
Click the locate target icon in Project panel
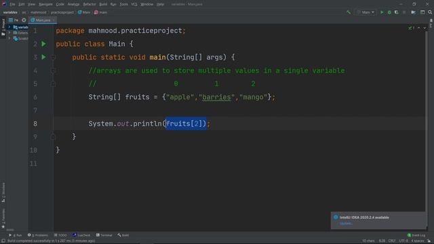pyautogui.click(x=24, y=20)
